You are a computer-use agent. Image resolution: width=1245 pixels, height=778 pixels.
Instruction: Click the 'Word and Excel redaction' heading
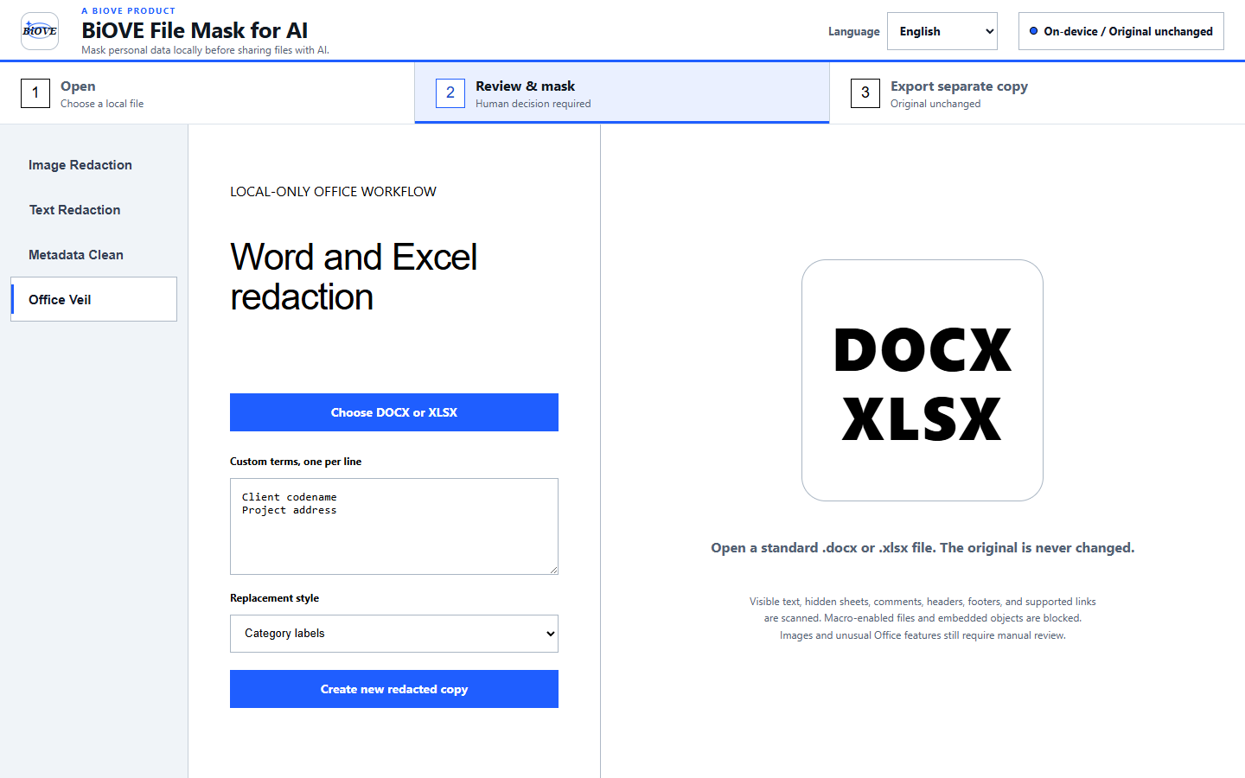click(354, 277)
